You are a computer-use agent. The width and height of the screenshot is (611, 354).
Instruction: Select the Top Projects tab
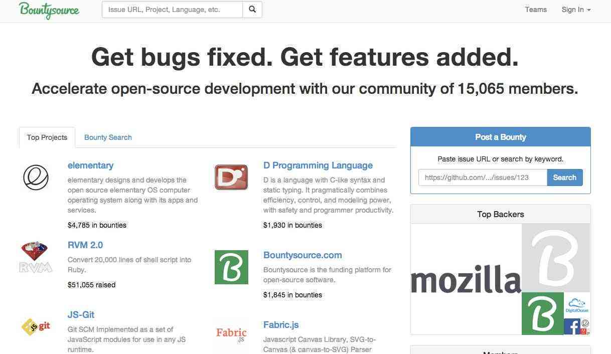coord(47,137)
